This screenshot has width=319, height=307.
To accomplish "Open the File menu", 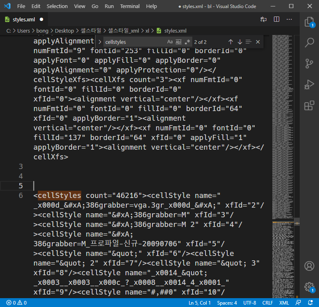I will click(21, 6).
